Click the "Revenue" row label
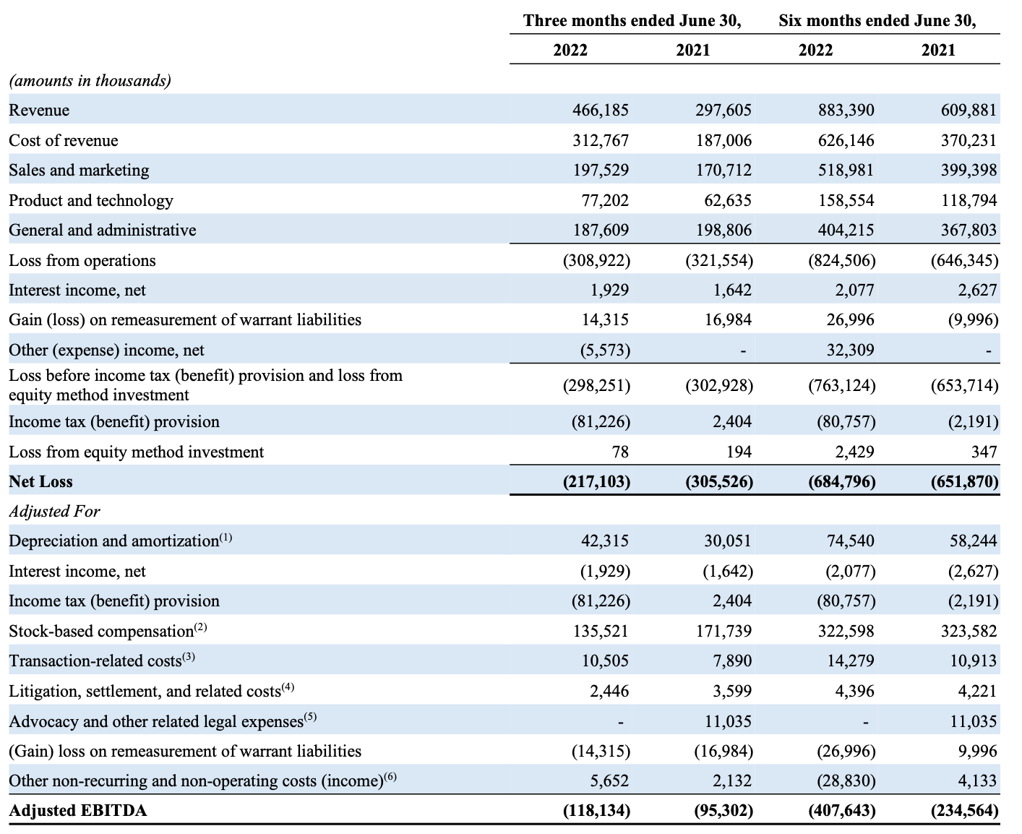The height and width of the screenshot is (834, 1022). pos(39,110)
